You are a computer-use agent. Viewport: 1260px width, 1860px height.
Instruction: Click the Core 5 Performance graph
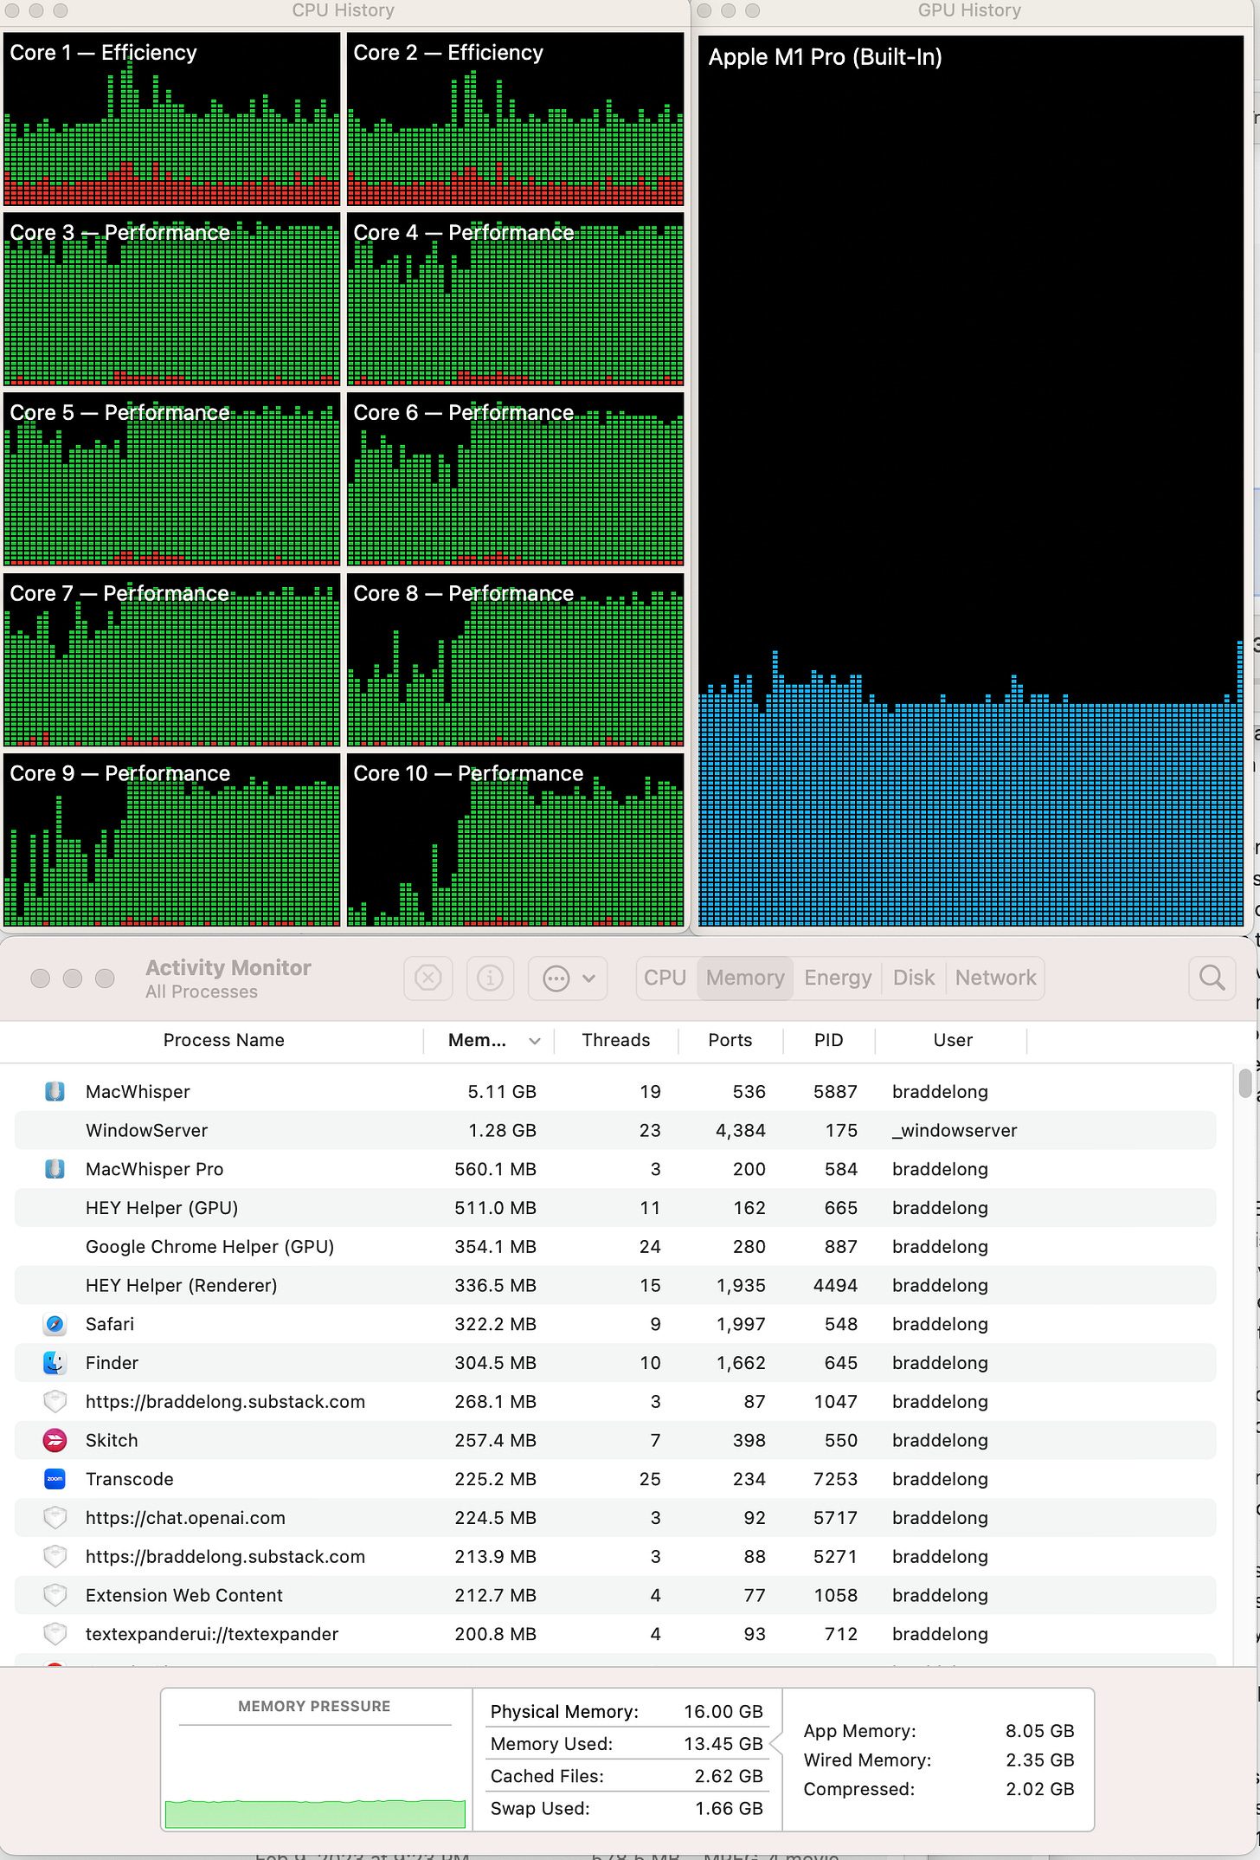(172, 479)
